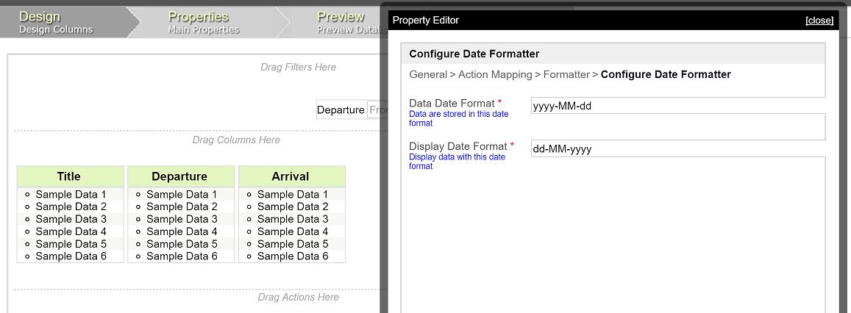The height and width of the screenshot is (313, 851).
Task: Click Action Mapping in the breadcrumb
Action: [495, 74]
